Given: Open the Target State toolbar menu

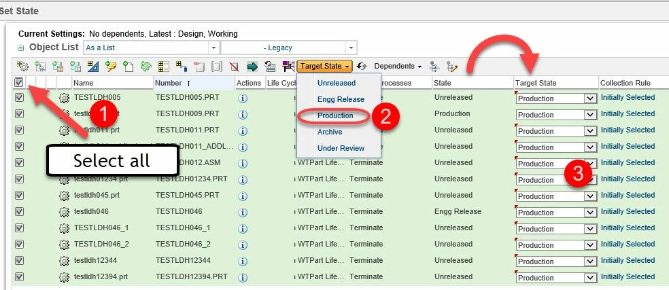Looking at the screenshot, I should pos(325,66).
